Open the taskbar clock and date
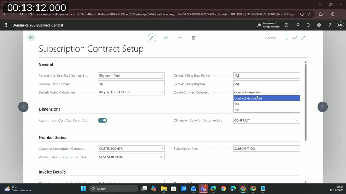 click(336, 189)
